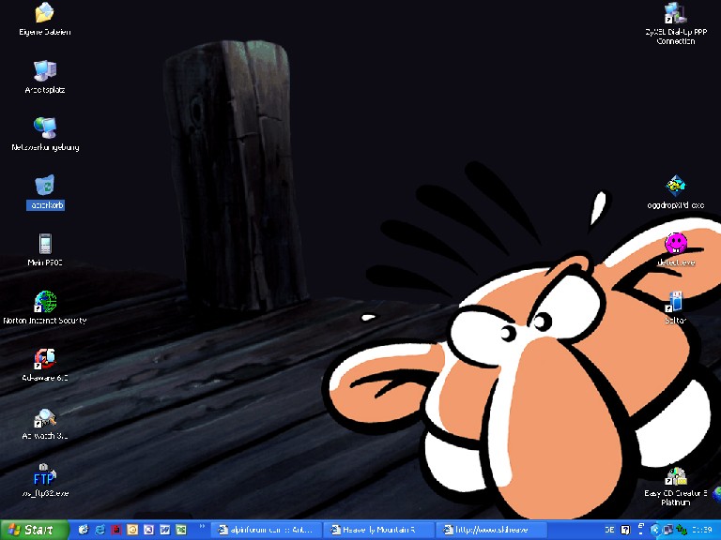Launch Easy CD Creator 5 Platinum

pos(675,477)
